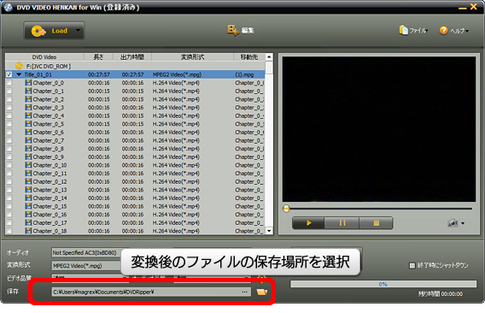Stop the preview video
The image size is (485, 313).
(376, 223)
